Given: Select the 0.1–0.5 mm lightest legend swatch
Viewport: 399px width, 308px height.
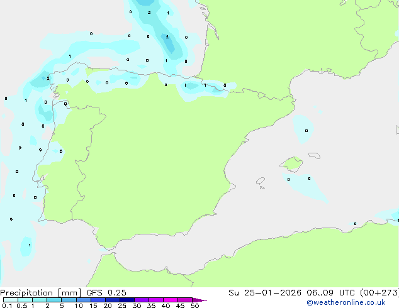Looking at the screenshot, I should tap(11, 300).
